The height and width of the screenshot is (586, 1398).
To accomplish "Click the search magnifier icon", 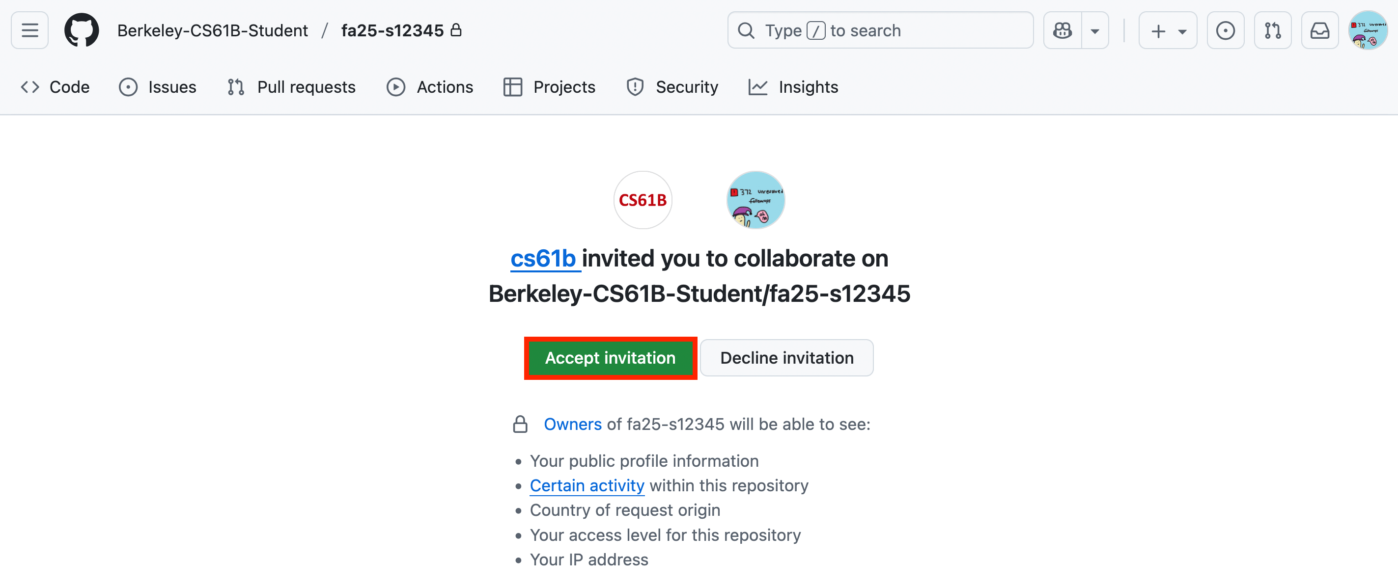I will coord(746,30).
